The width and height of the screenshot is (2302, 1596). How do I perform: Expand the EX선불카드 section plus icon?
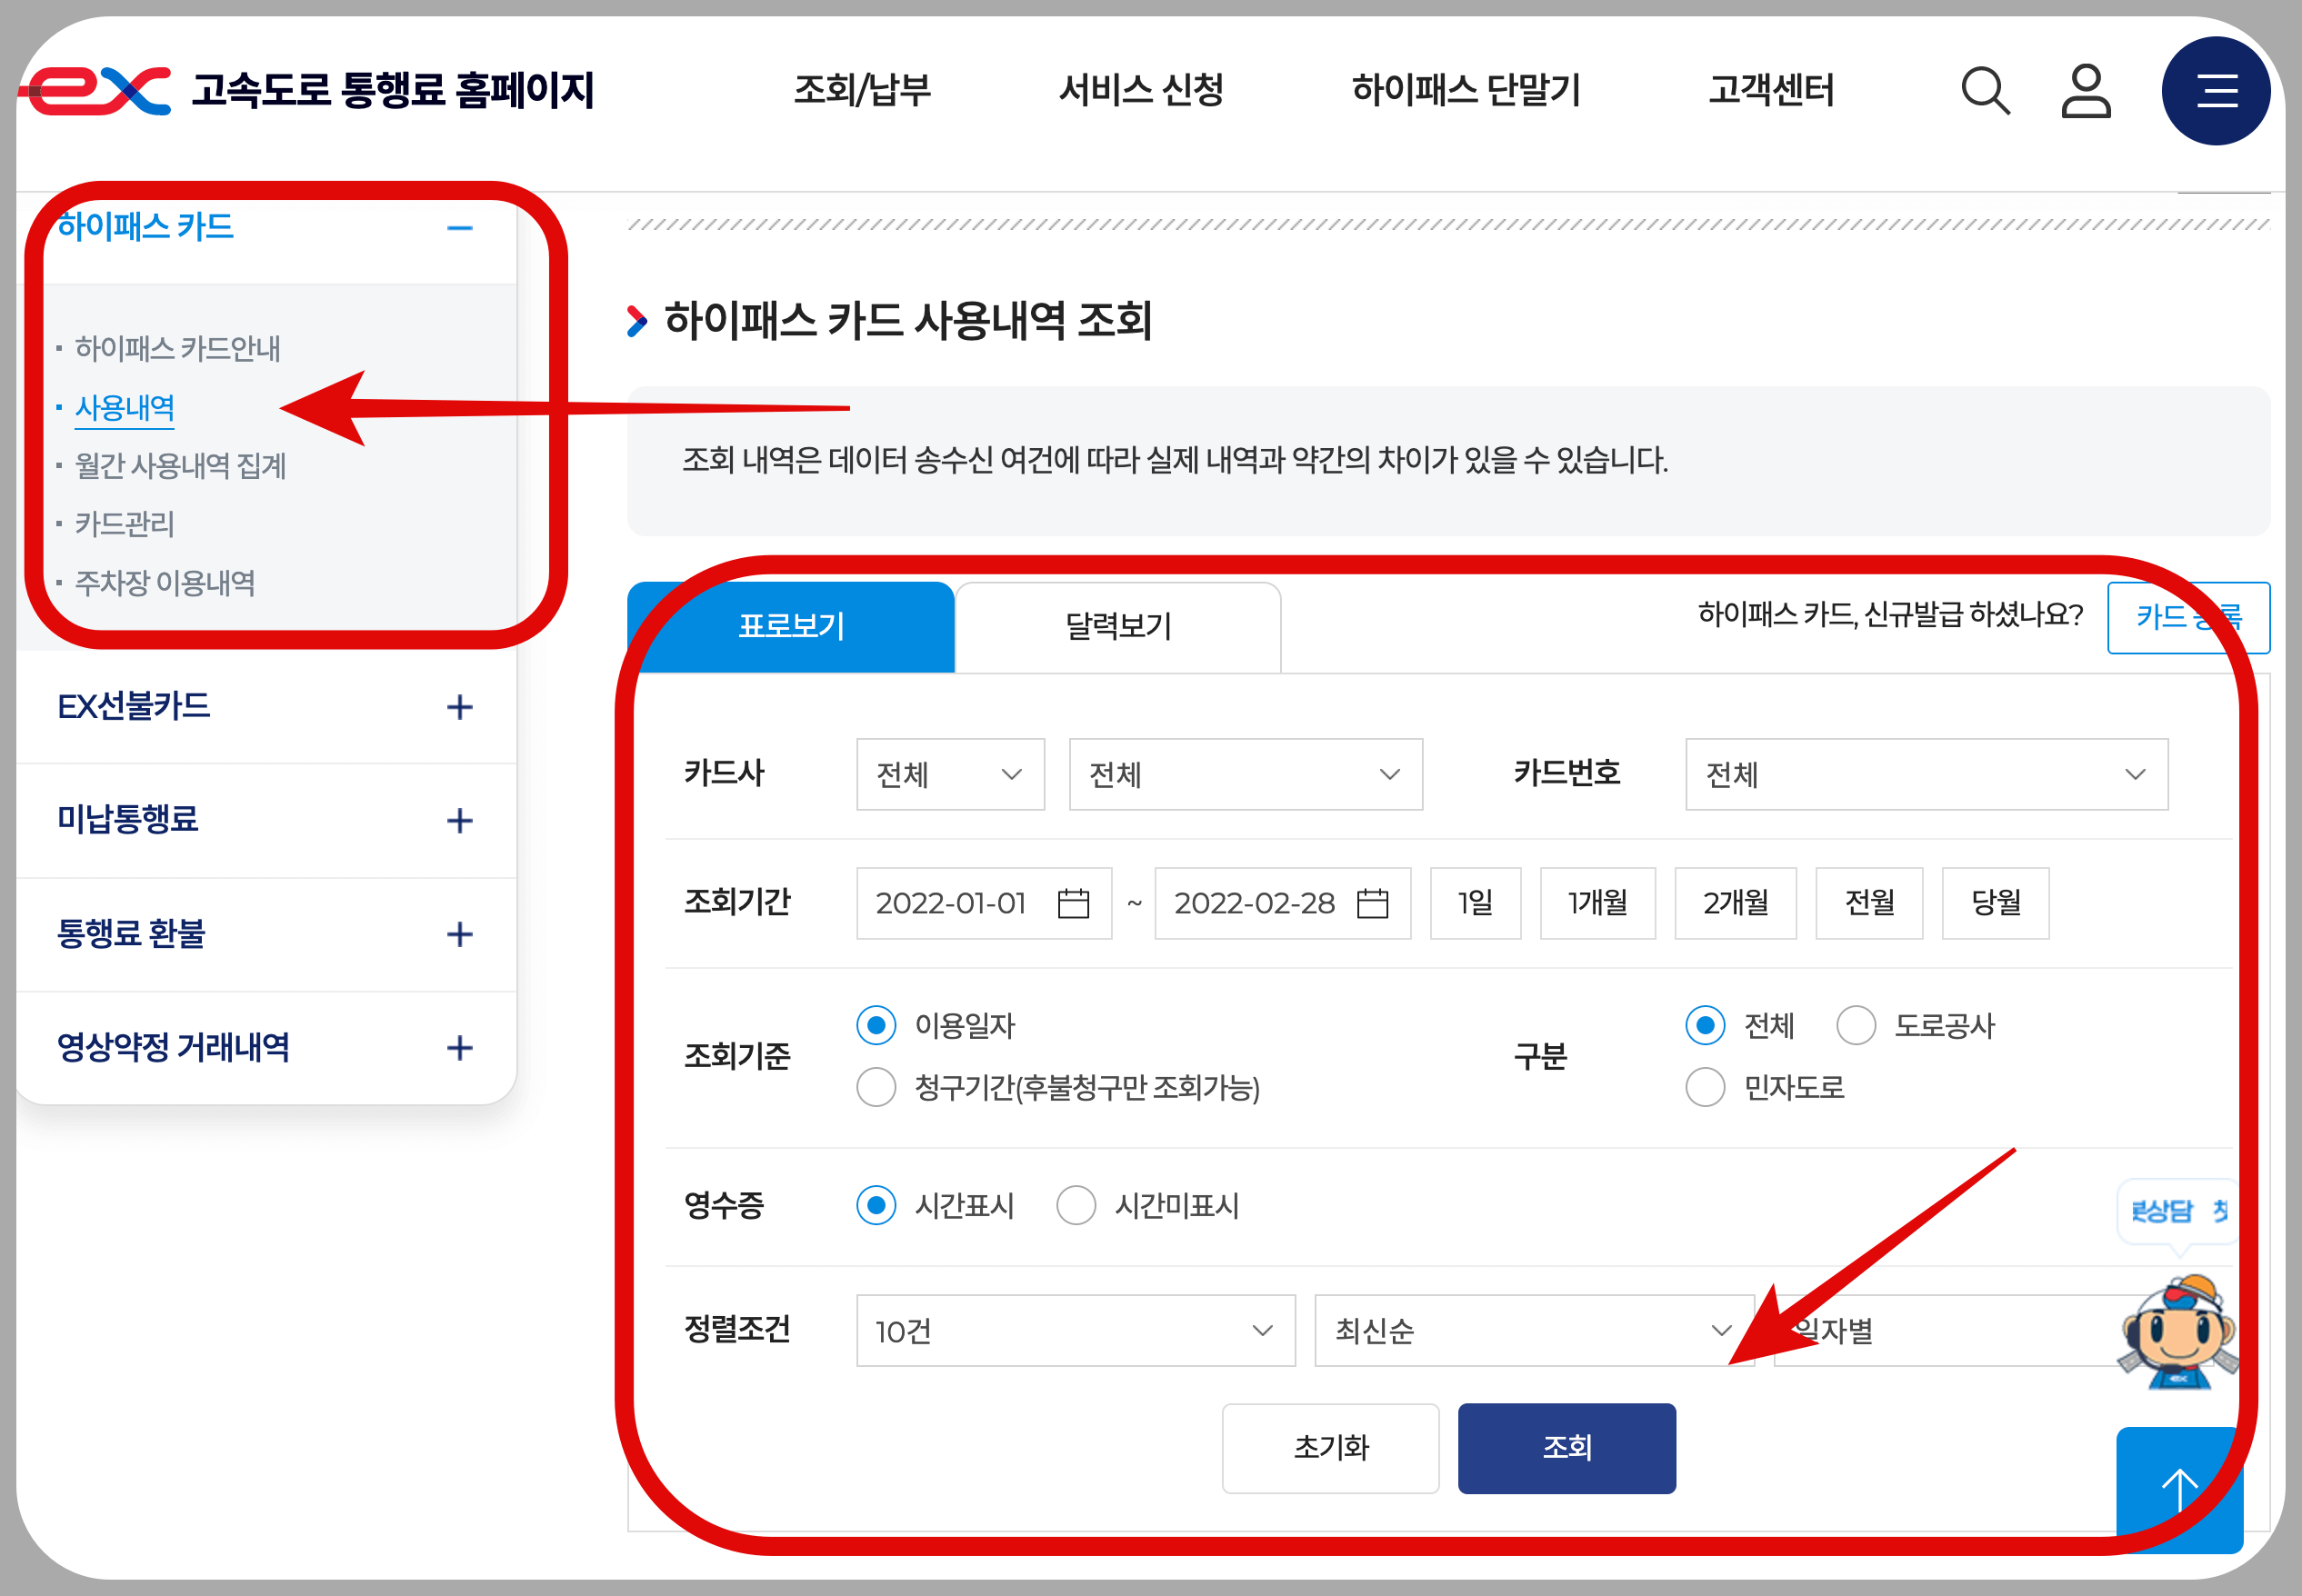pyautogui.click(x=460, y=707)
